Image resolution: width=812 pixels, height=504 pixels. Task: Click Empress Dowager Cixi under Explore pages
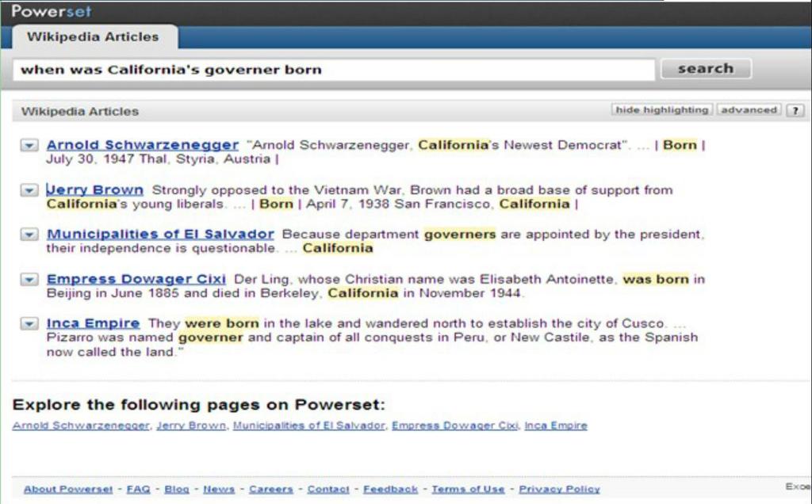click(454, 426)
